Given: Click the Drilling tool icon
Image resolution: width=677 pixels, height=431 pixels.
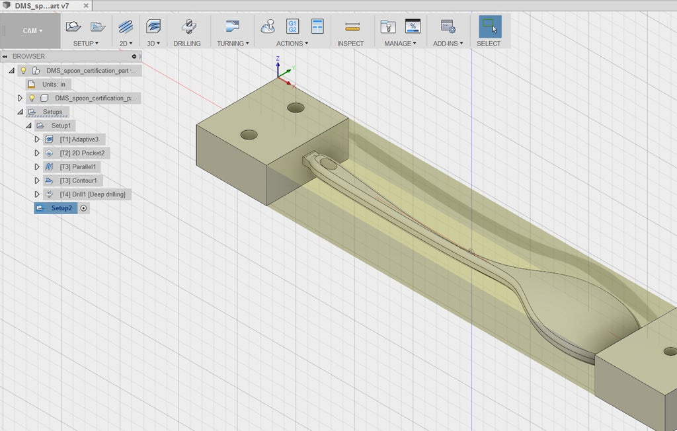Looking at the screenshot, I should pyautogui.click(x=188, y=27).
